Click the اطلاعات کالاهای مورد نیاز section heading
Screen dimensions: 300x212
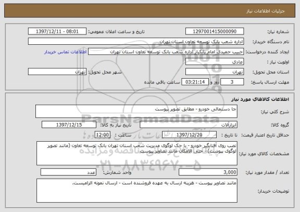[x=260, y=99]
